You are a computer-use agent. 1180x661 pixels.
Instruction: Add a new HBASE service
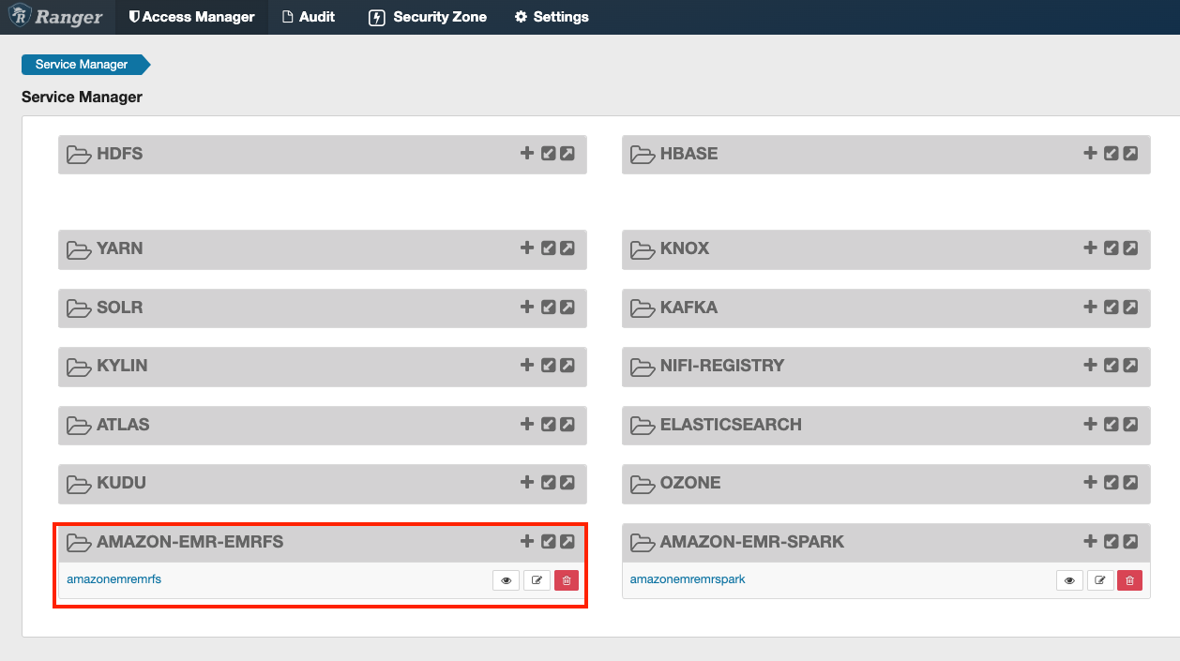(x=1090, y=153)
